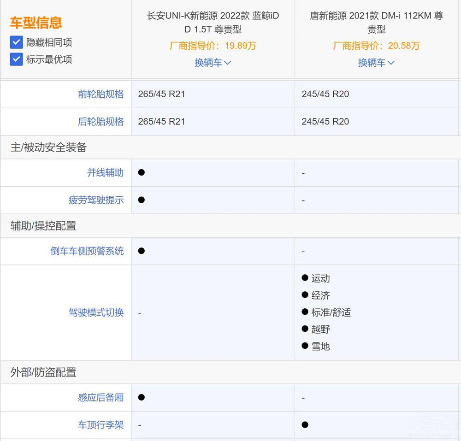Click the 驾驶模式切换 link
The width and height of the screenshot is (461, 441).
click(x=96, y=312)
